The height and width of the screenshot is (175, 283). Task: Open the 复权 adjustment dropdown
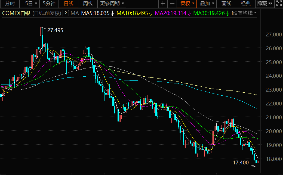pyautogui.click(x=187, y=4)
